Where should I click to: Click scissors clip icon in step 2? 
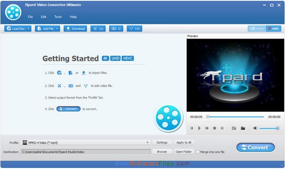point(59,85)
